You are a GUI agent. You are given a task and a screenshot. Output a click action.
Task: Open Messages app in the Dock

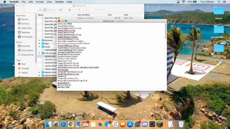coord(108,124)
